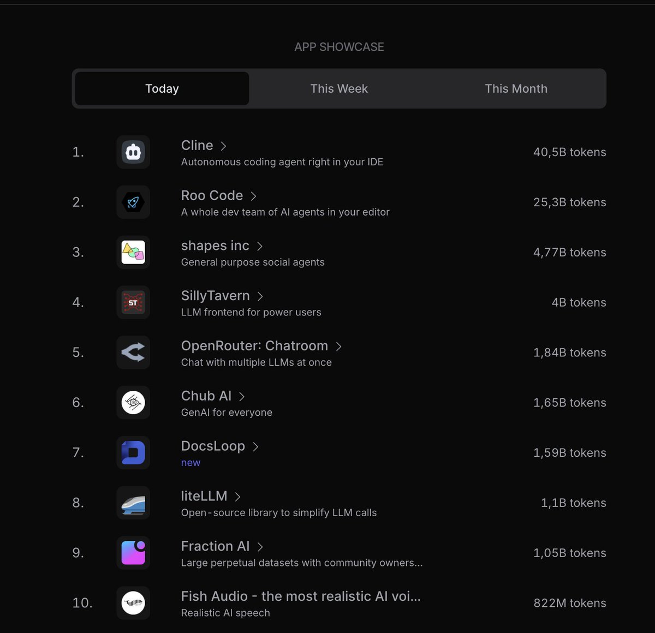This screenshot has width=655, height=633.
Task: Click '40,5B tokens' for Cline
Action: point(570,152)
